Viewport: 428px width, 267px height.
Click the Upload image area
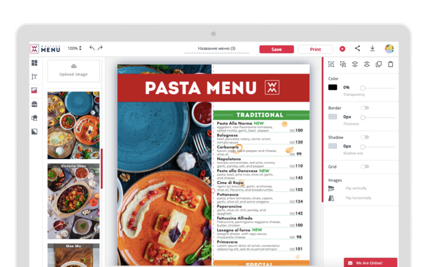click(x=74, y=71)
